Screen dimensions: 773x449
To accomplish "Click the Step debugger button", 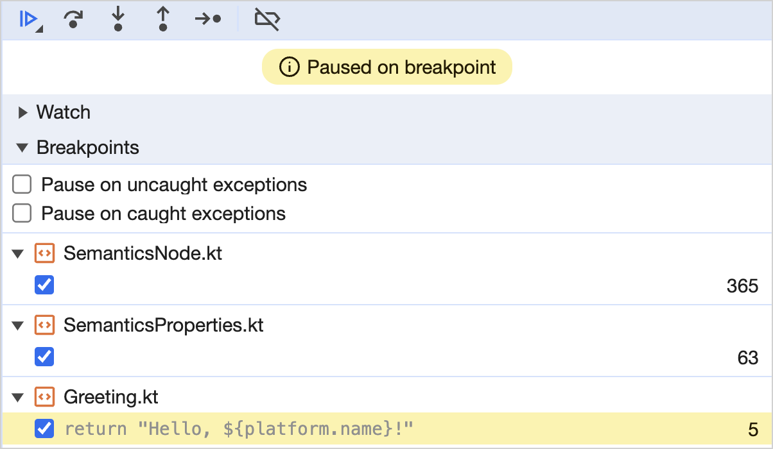I will [208, 19].
